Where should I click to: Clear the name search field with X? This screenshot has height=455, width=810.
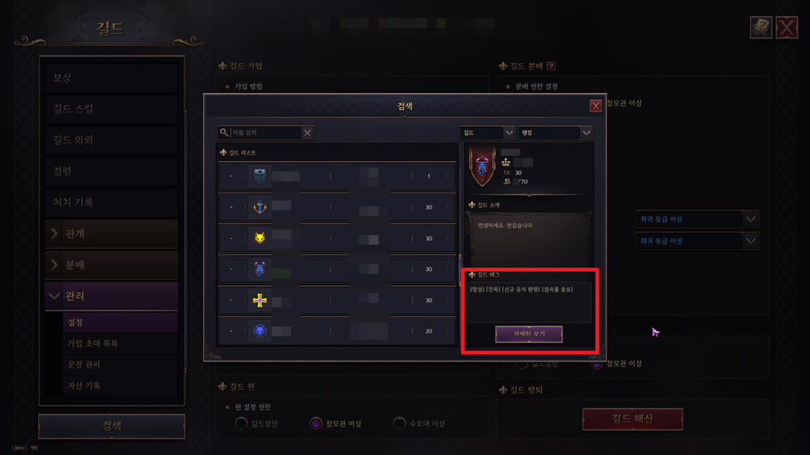pyautogui.click(x=308, y=133)
